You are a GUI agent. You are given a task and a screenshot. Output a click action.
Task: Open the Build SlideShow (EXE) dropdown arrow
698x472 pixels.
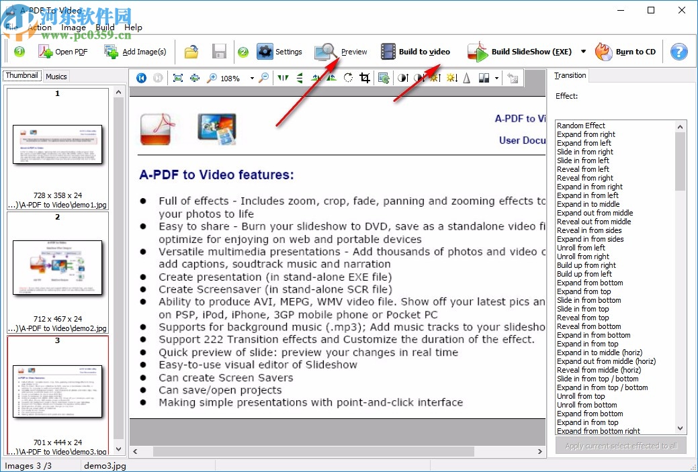584,51
